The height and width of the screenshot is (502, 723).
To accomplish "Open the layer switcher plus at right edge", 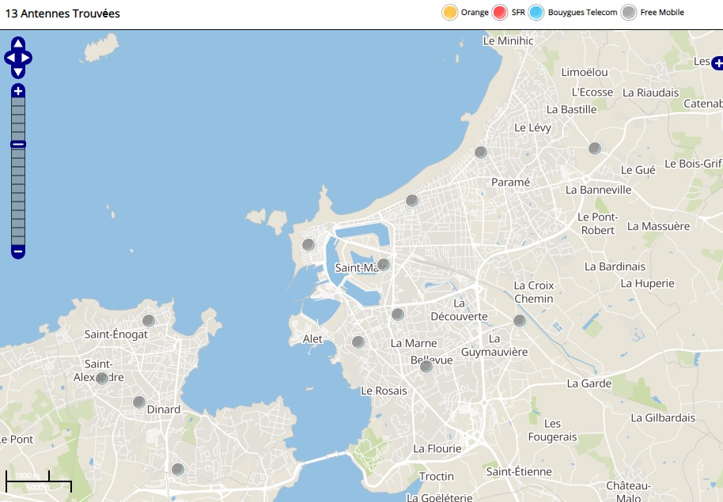I will click(717, 63).
